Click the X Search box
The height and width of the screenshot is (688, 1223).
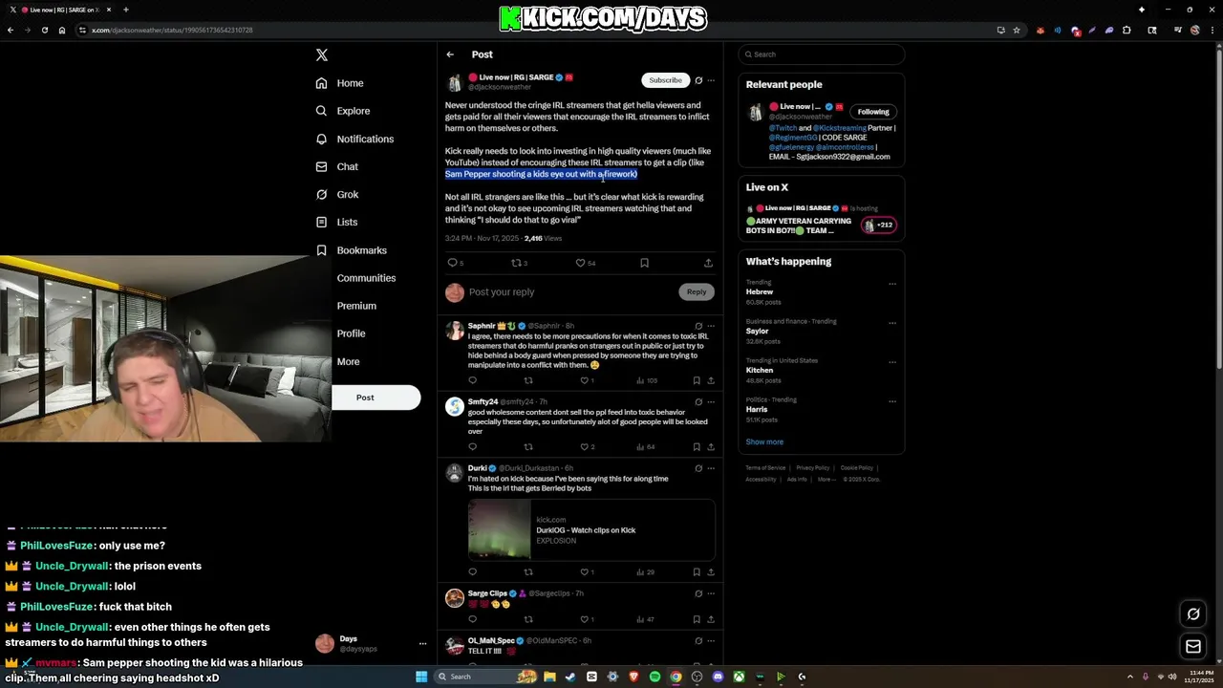822,54
